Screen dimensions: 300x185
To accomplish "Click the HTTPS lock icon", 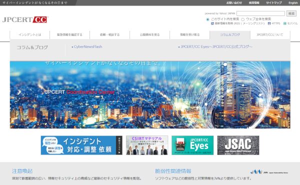I will 269,23.
